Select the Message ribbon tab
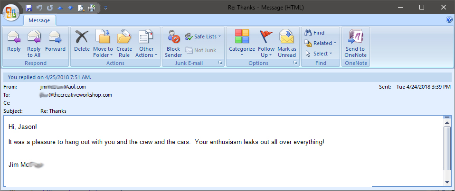 pos(39,20)
